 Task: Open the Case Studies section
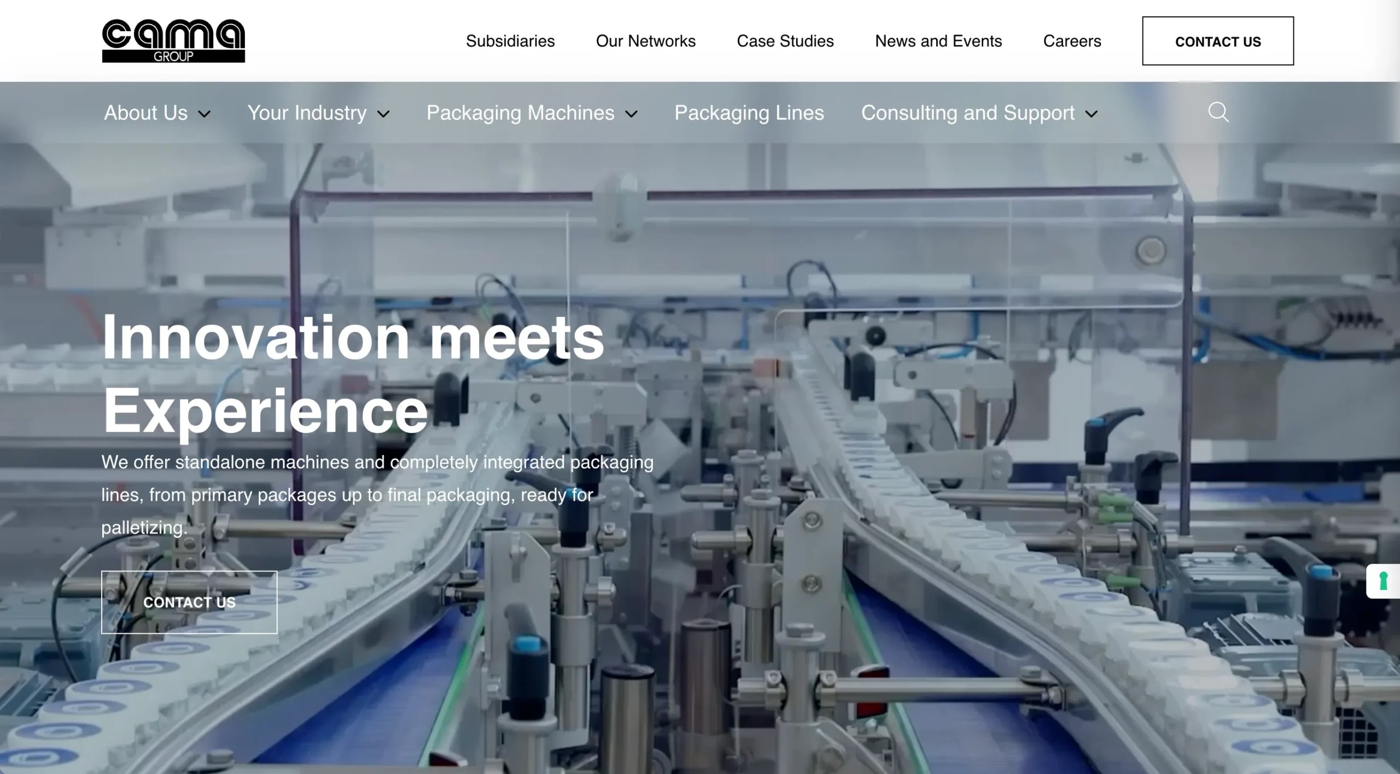pos(785,41)
